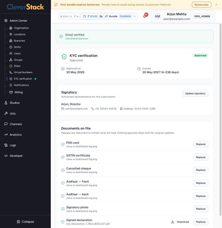
Task: Click the AM user avatar
Action: 157,16
